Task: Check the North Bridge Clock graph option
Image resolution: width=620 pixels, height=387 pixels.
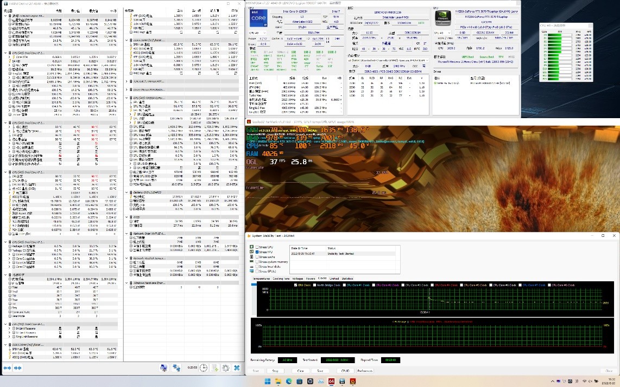Action: pyautogui.click(x=314, y=285)
